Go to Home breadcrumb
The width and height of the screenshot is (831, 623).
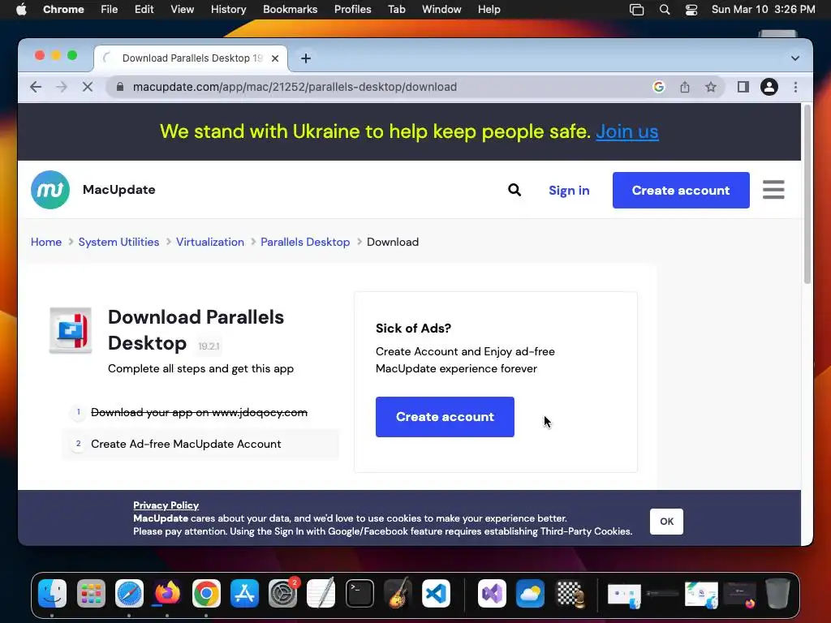[46, 242]
